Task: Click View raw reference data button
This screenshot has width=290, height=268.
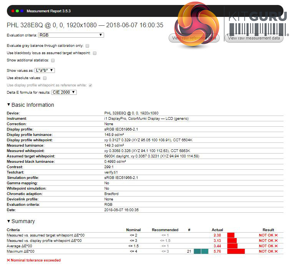Action: point(194,38)
